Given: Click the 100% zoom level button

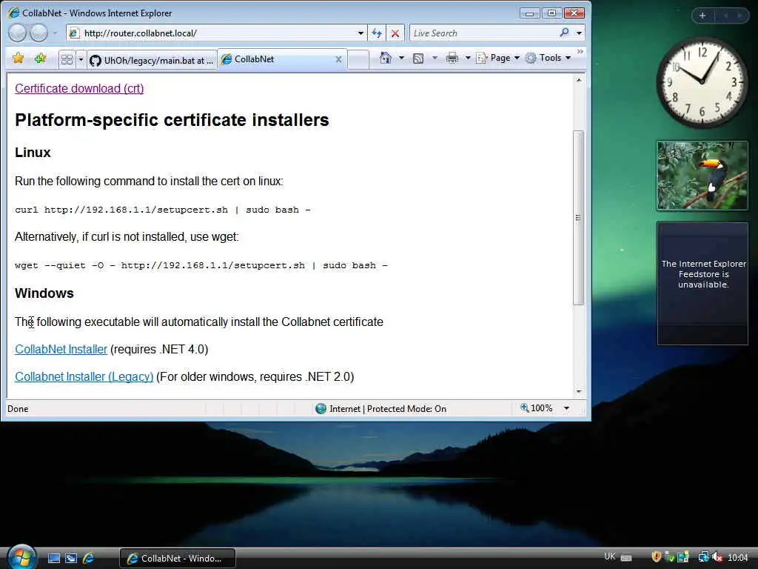Looking at the screenshot, I should pyautogui.click(x=536, y=408).
